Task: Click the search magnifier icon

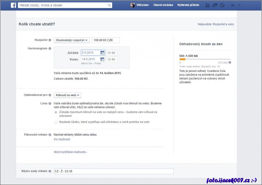Action: (109, 5)
